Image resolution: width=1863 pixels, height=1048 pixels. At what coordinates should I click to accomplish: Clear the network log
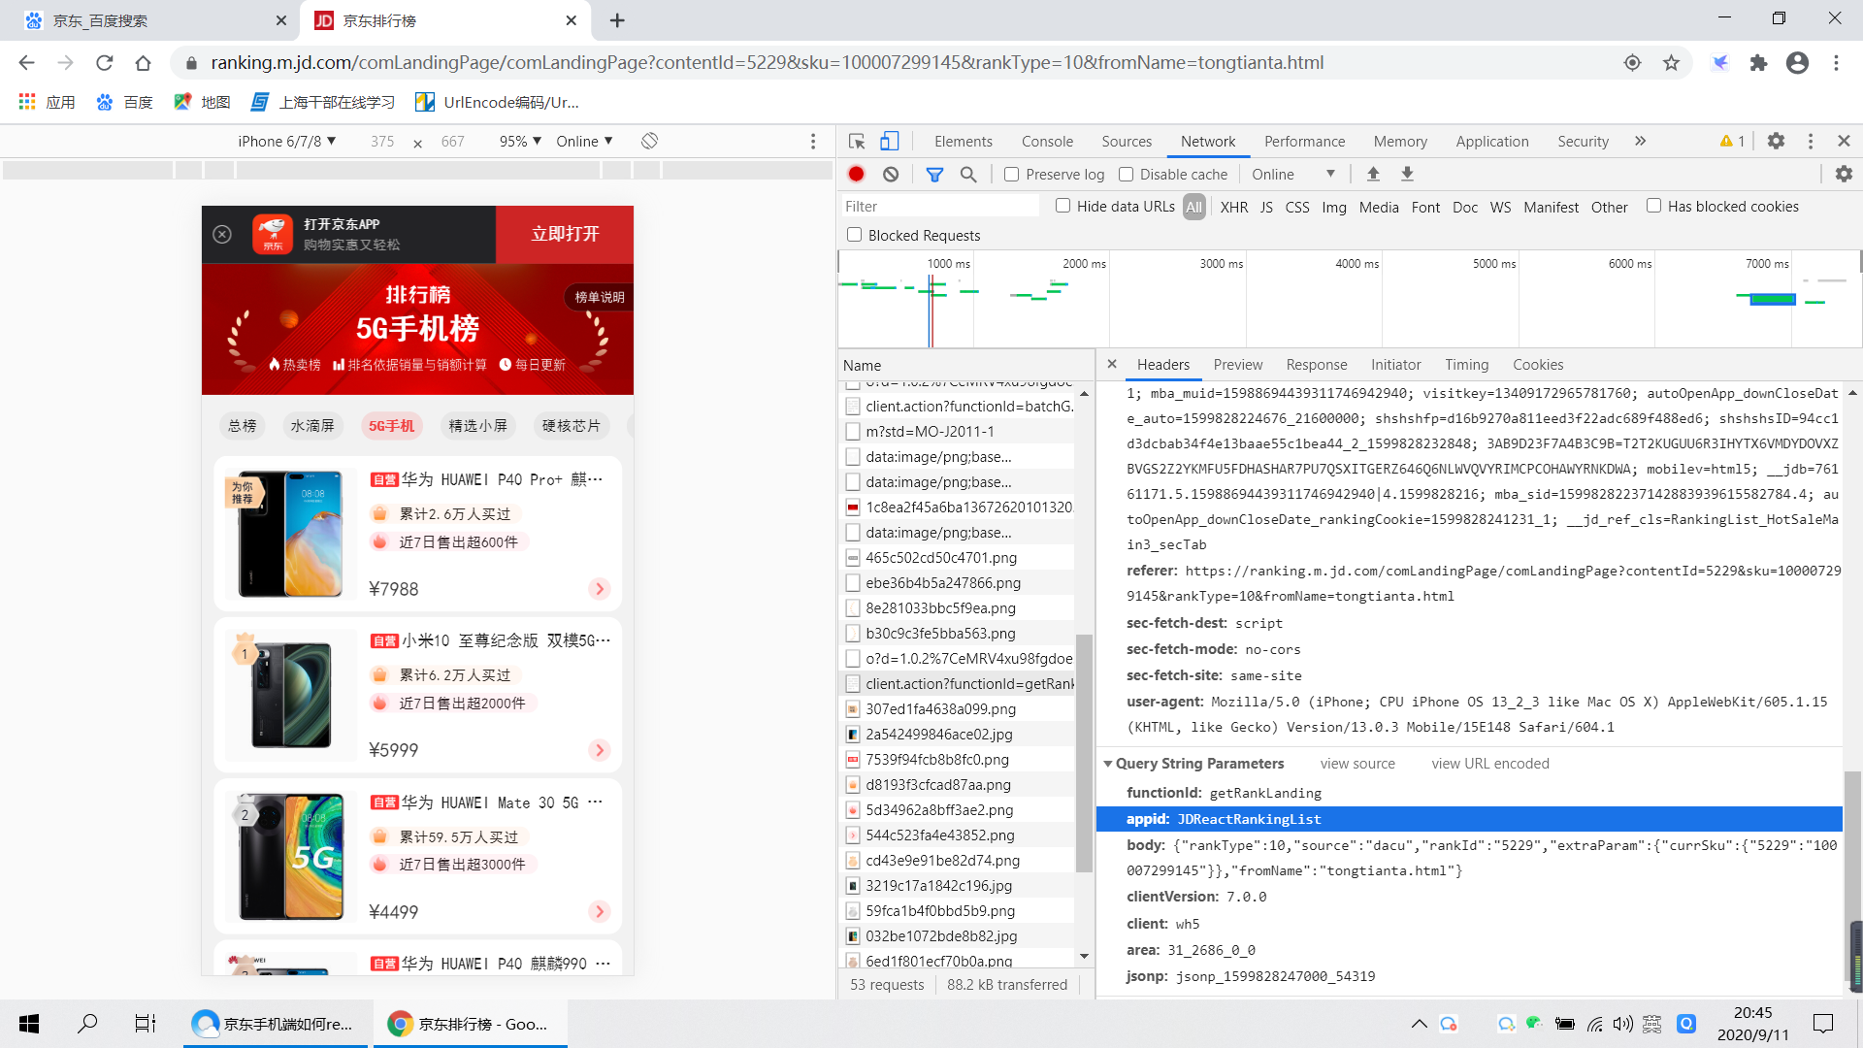point(891,175)
